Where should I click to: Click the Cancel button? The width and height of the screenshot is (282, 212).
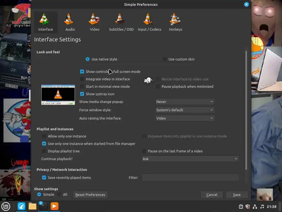(x=212, y=195)
